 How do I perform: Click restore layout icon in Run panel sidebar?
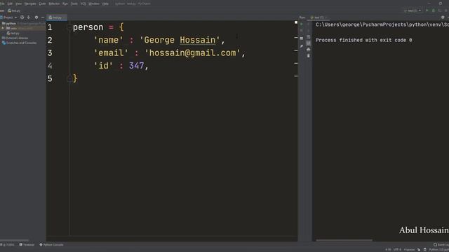point(301,38)
